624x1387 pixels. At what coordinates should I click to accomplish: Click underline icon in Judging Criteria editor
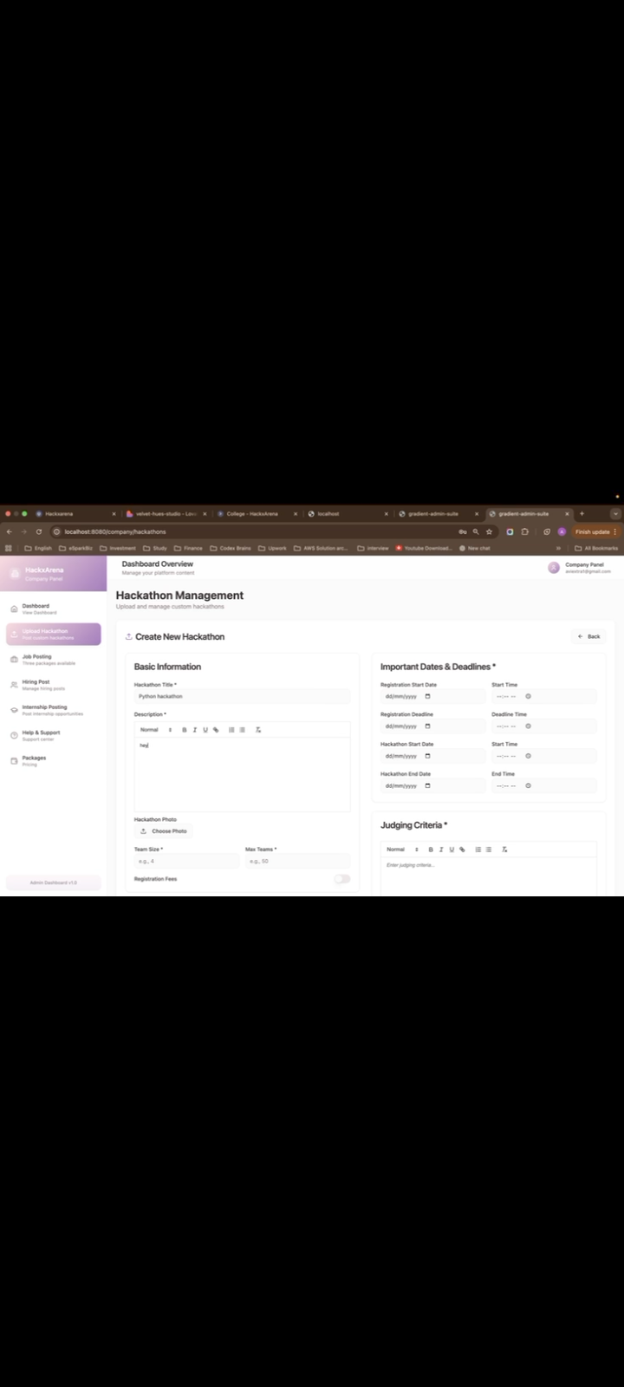[452, 850]
